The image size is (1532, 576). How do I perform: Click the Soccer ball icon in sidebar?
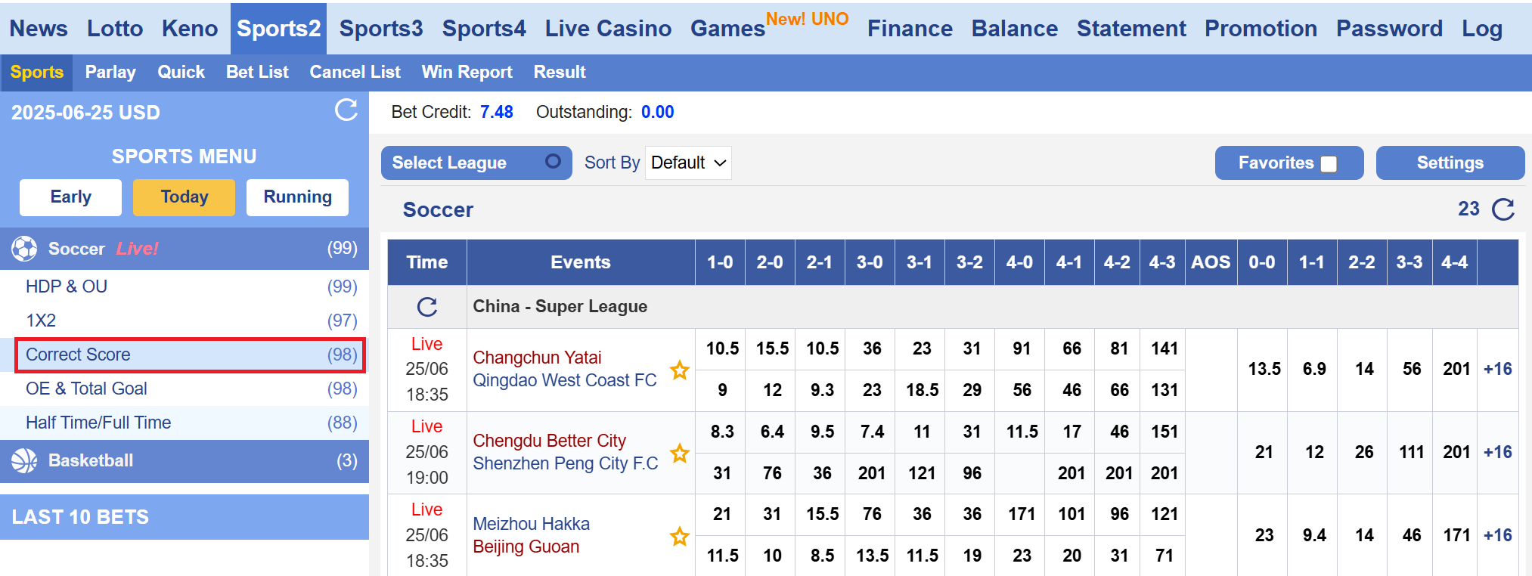[x=24, y=249]
